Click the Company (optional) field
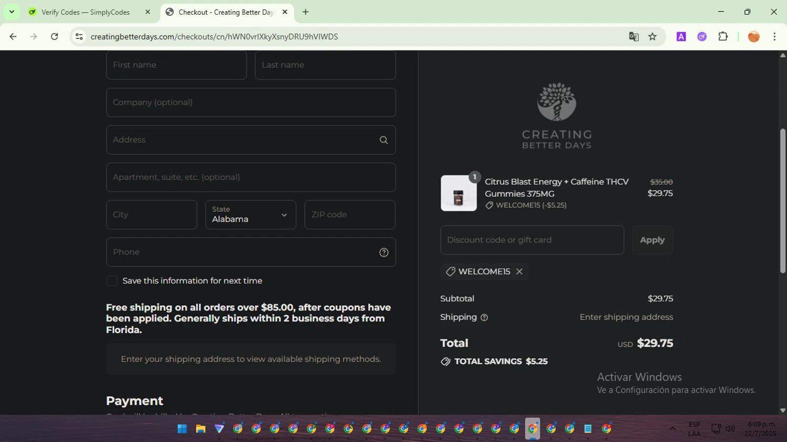This screenshot has height=442, width=787. pos(251,102)
